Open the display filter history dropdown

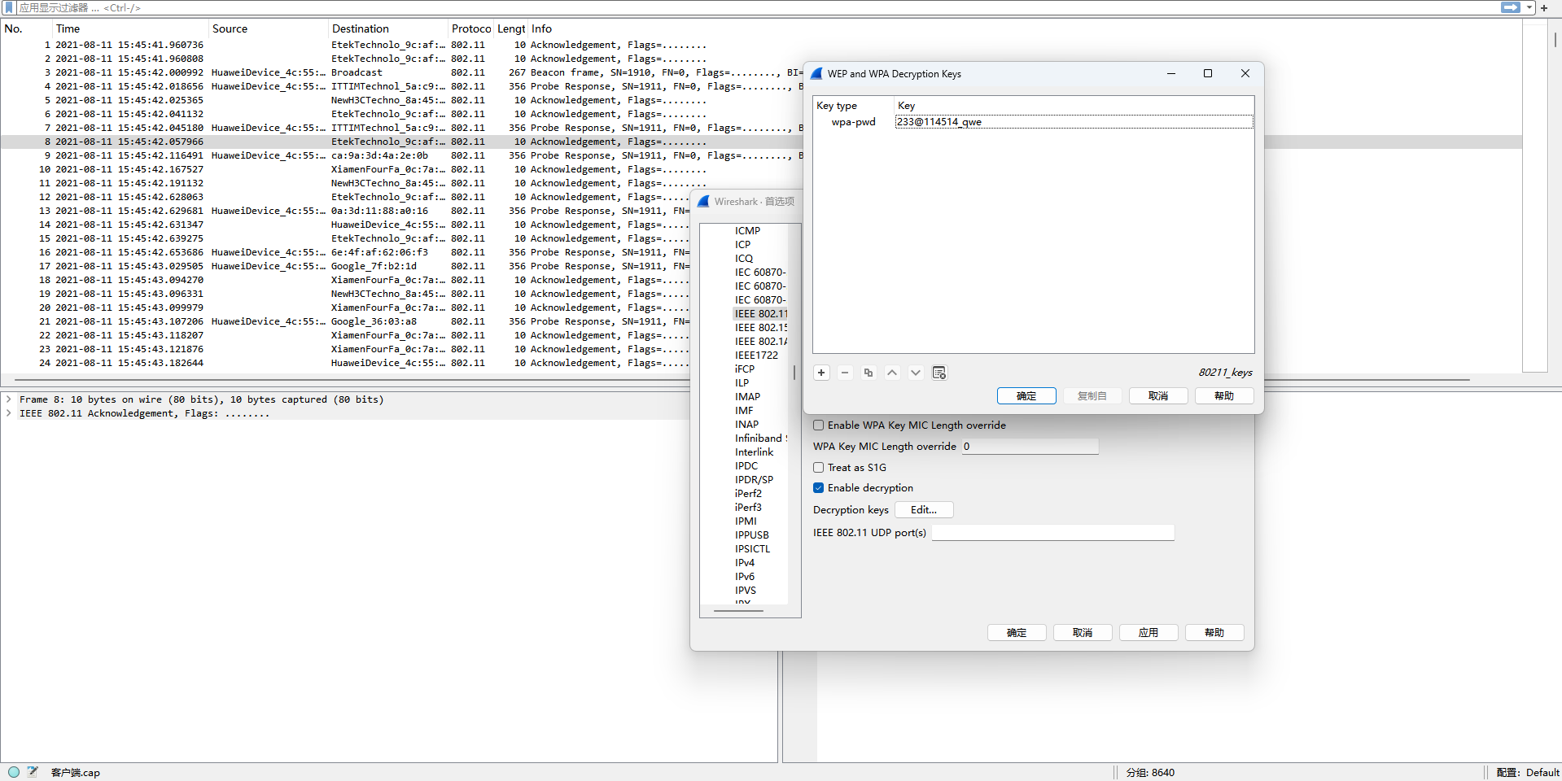pyautogui.click(x=1529, y=7)
